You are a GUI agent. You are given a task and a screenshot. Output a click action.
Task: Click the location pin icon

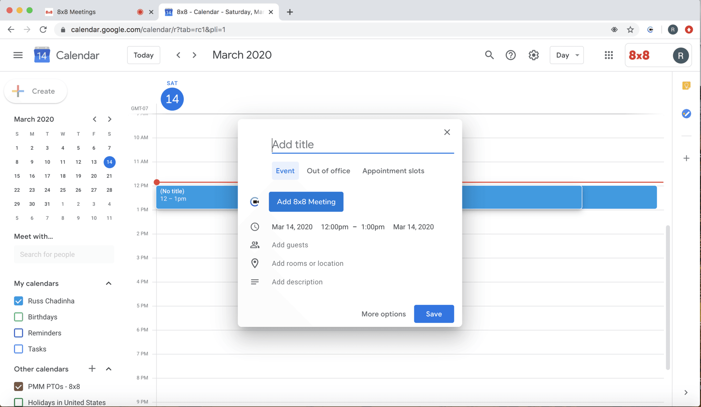click(x=255, y=263)
